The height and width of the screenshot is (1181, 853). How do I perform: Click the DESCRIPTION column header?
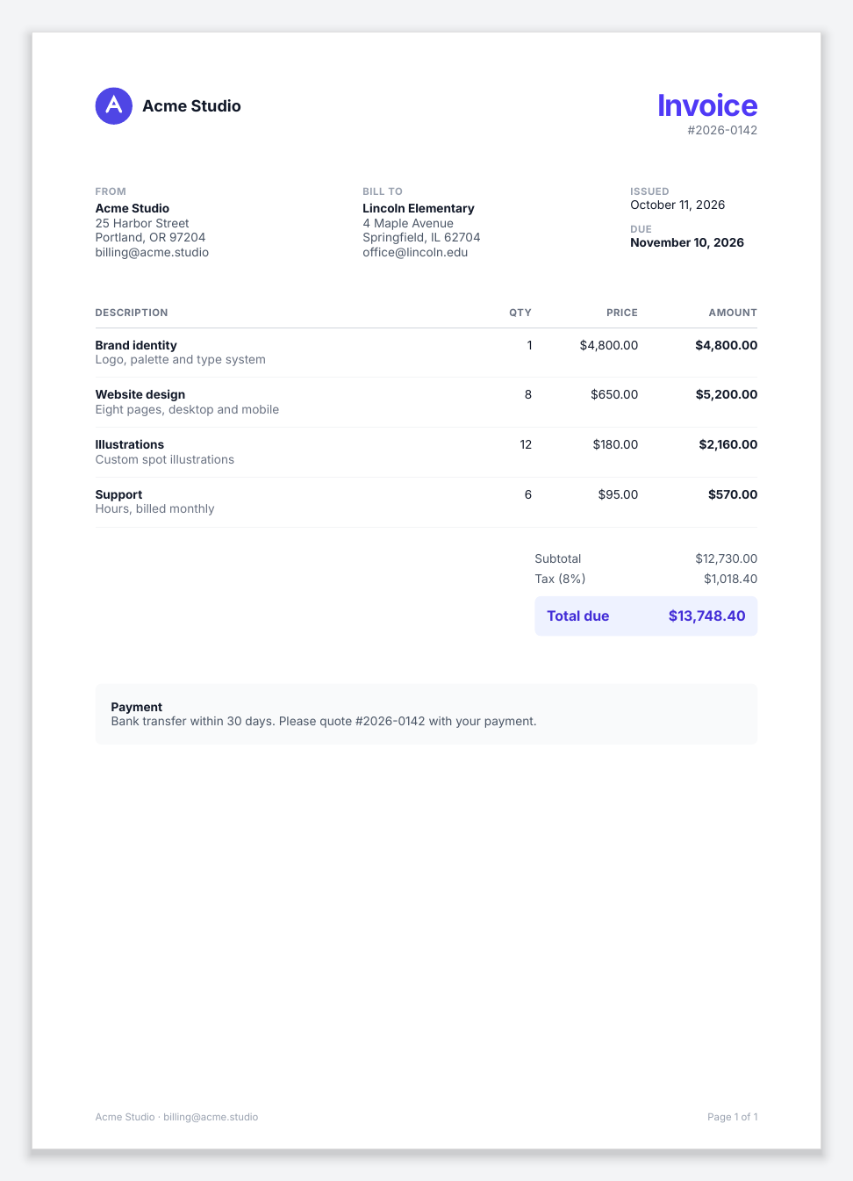132,313
